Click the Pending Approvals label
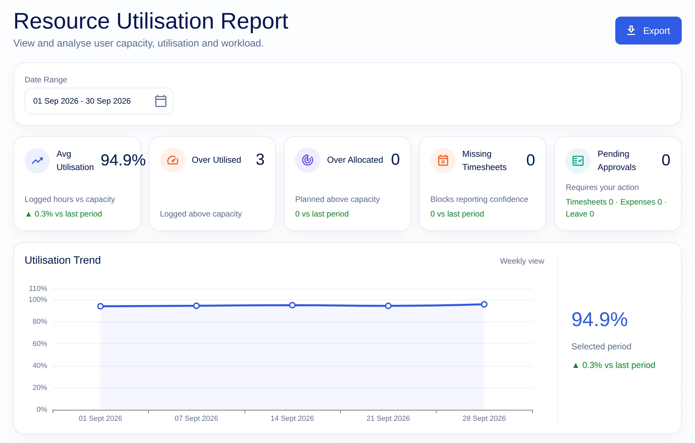 coord(617,161)
